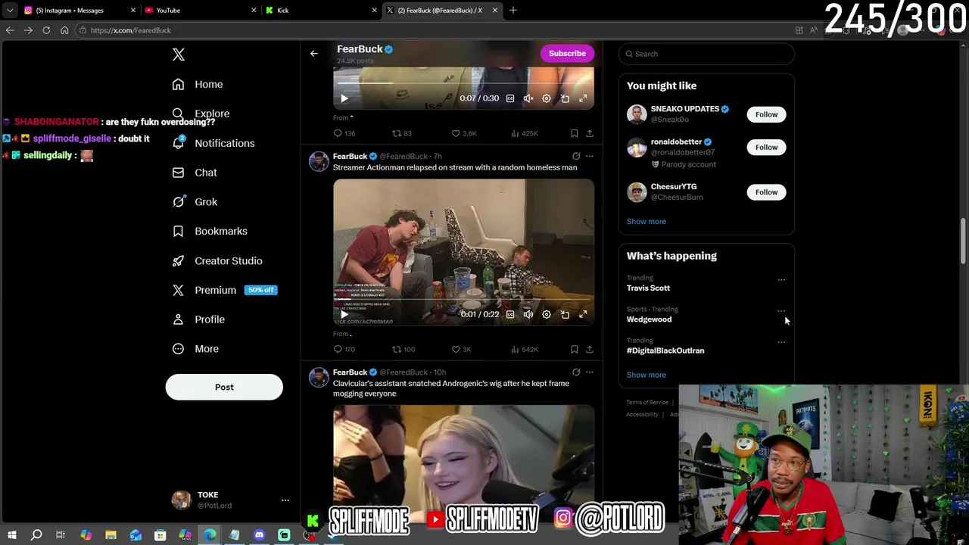Image resolution: width=969 pixels, height=545 pixels.
Task: Open settings on the Actionman video
Action: tap(547, 314)
